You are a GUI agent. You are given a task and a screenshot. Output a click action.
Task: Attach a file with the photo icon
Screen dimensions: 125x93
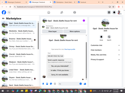(47, 84)
